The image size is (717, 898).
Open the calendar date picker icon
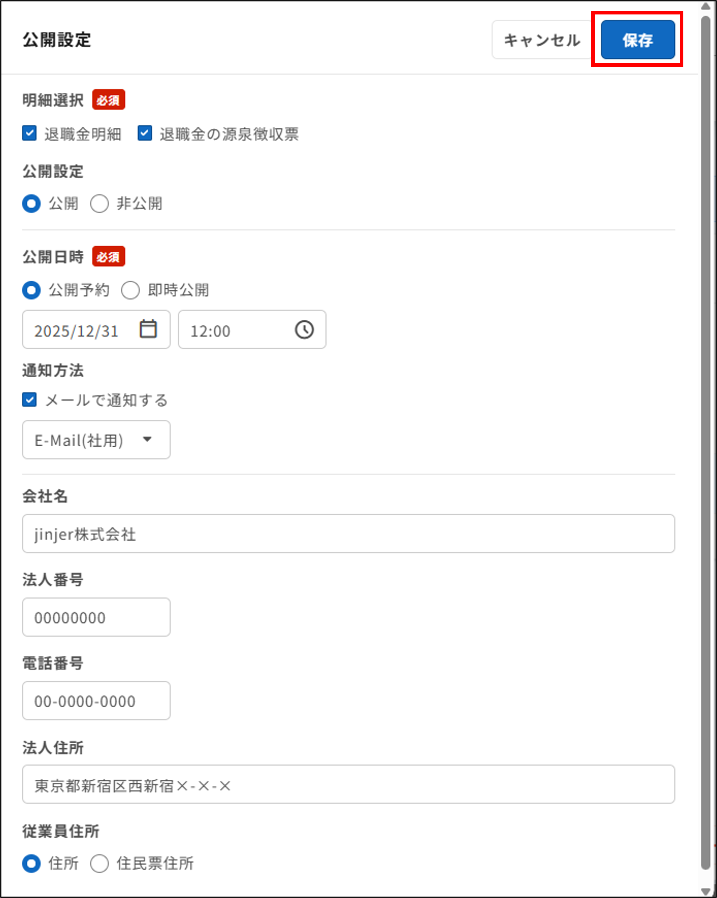pyautogui.click(x=148, y=329)
